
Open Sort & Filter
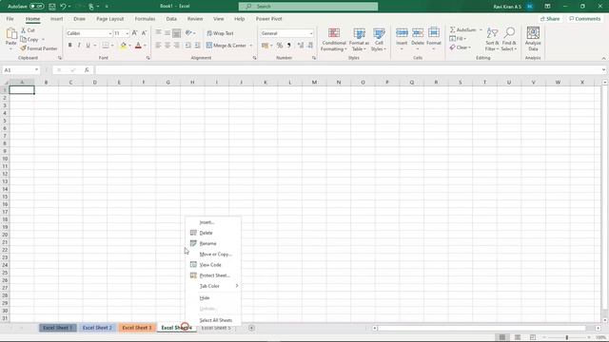(492, 39)
